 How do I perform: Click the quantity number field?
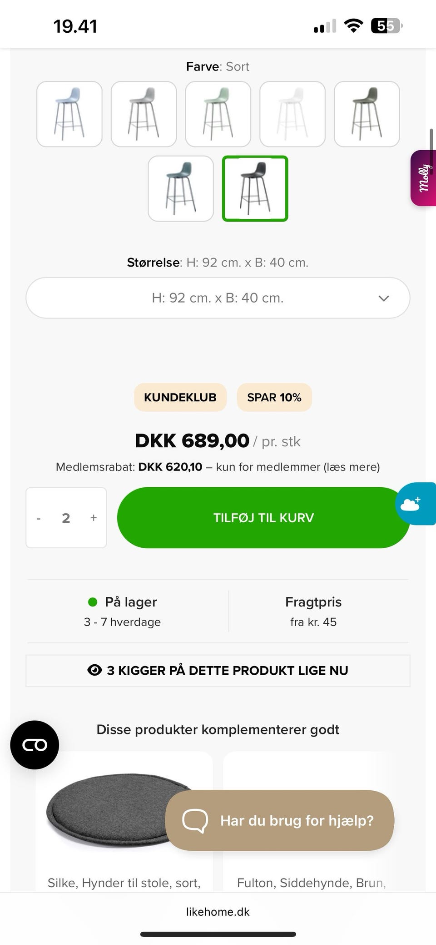pyautogui.click(x=66, y=518)
